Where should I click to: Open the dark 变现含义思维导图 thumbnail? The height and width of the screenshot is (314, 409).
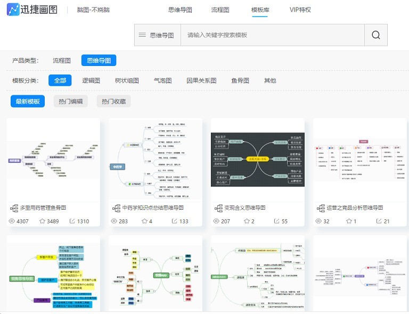[258, 160]
